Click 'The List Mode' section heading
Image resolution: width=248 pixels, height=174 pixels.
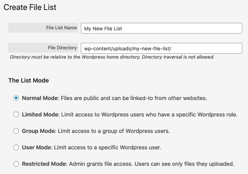[29, 80]
